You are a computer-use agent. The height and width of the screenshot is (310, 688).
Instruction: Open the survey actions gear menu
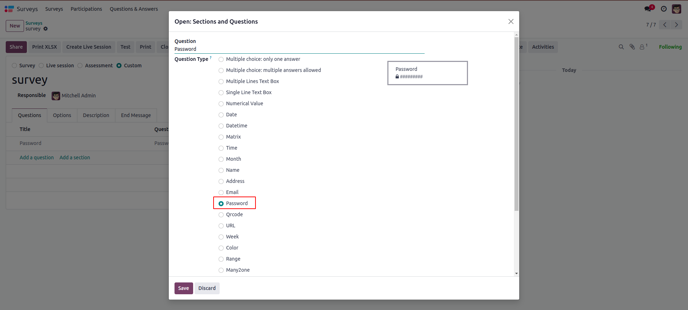point(46,29)
